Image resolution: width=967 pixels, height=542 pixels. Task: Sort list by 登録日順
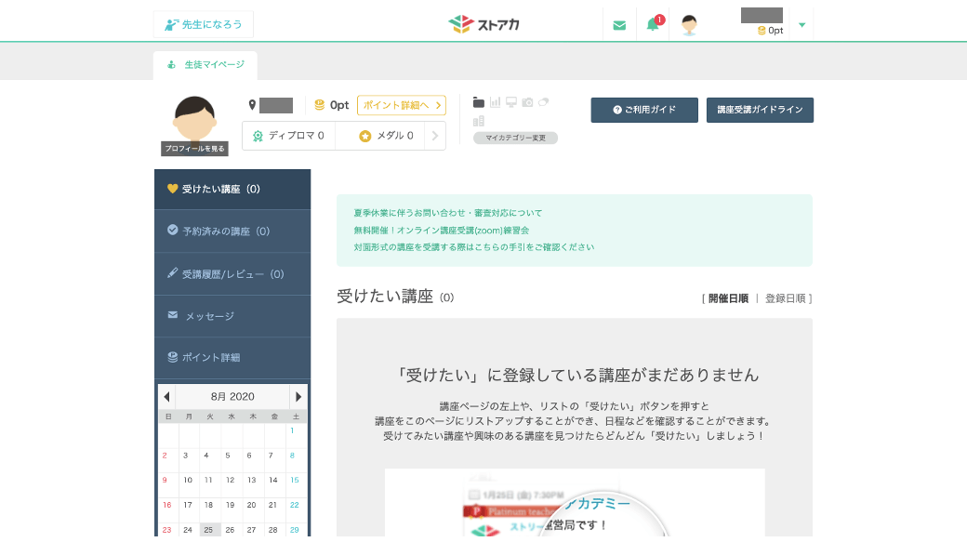coord(786,298)
